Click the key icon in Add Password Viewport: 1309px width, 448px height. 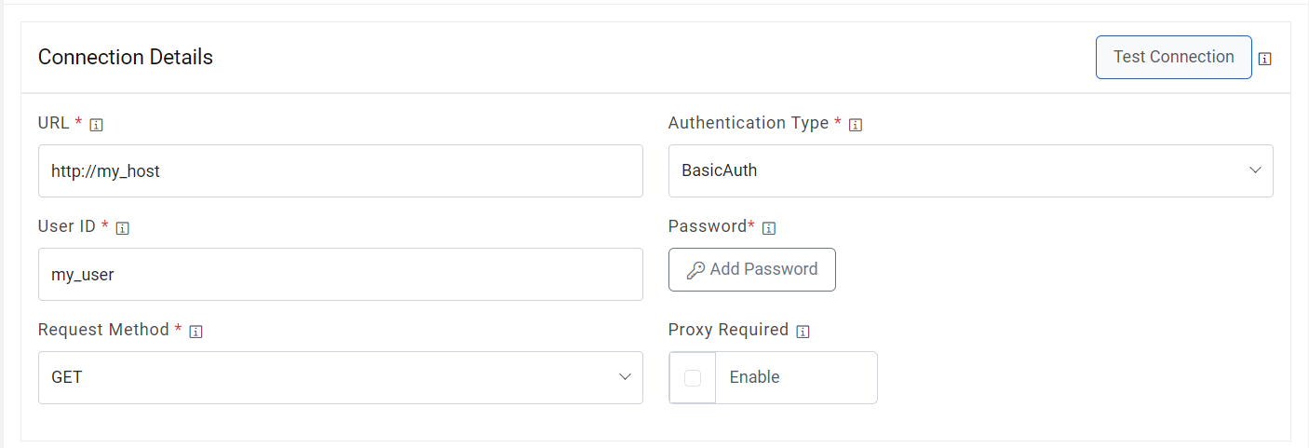pos(695,270)
